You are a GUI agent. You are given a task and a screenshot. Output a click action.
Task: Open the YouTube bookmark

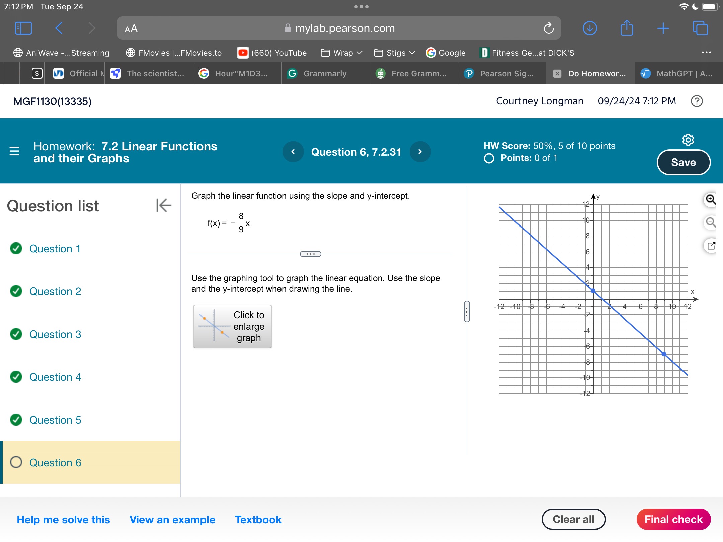[272, 53]
